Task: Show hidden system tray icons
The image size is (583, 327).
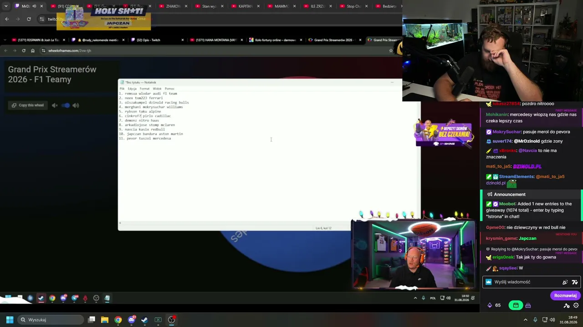Action: coord(525,320)
